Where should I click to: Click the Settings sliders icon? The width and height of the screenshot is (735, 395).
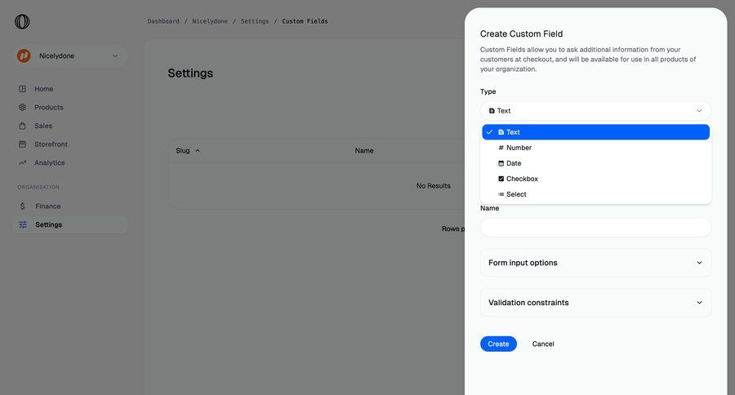tap(23, 224)
